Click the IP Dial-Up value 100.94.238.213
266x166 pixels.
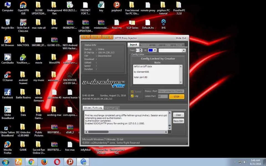pos(106,53)
